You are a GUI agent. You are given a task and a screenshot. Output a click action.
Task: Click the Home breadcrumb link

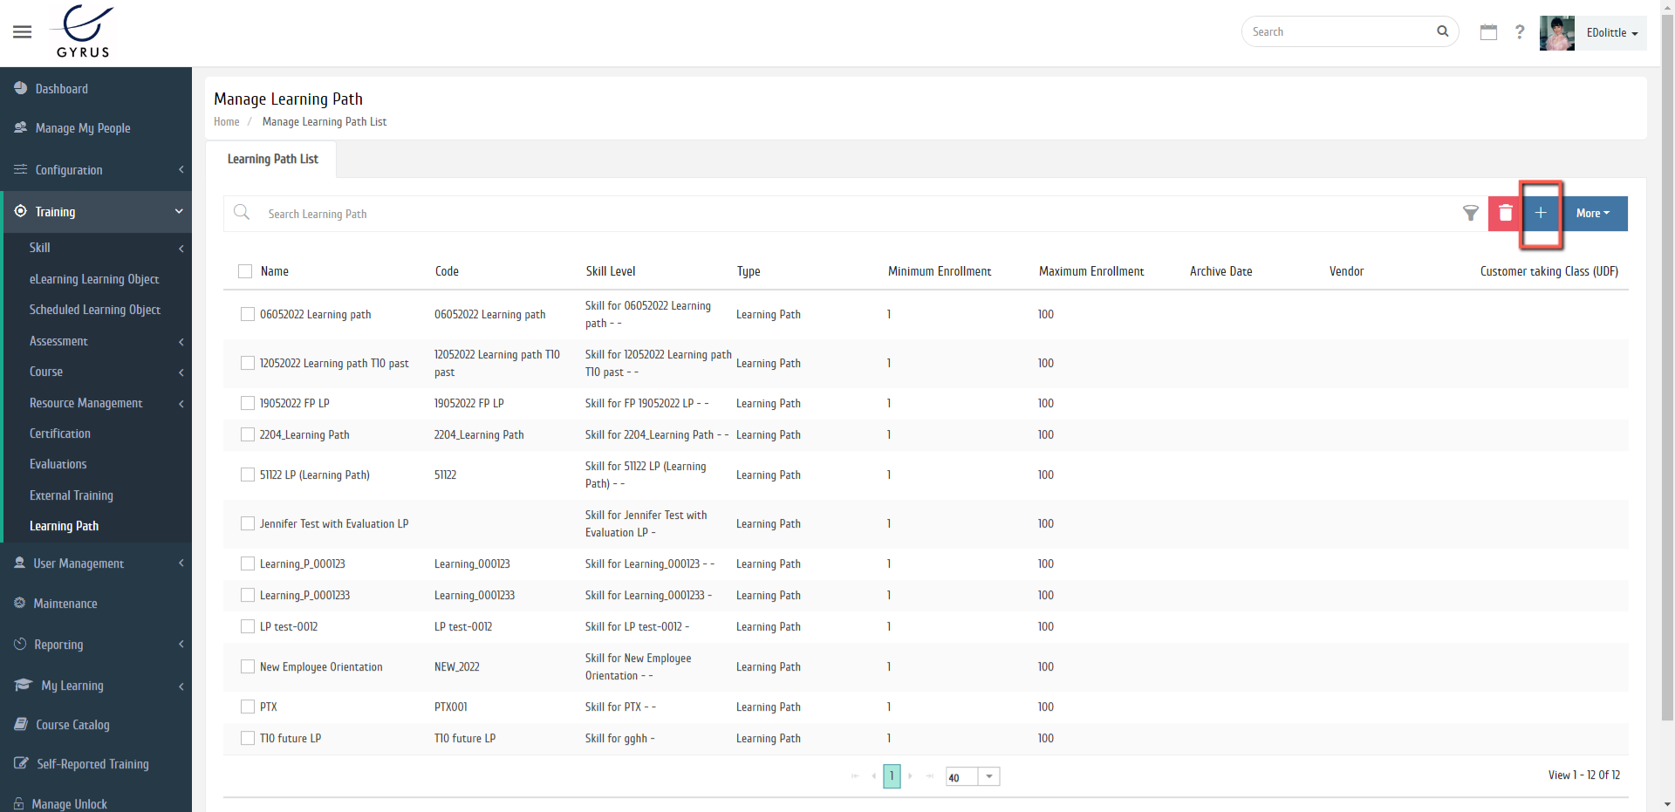coord(226,122)
